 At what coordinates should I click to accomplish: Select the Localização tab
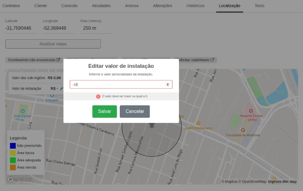click(x=229, y=6)
